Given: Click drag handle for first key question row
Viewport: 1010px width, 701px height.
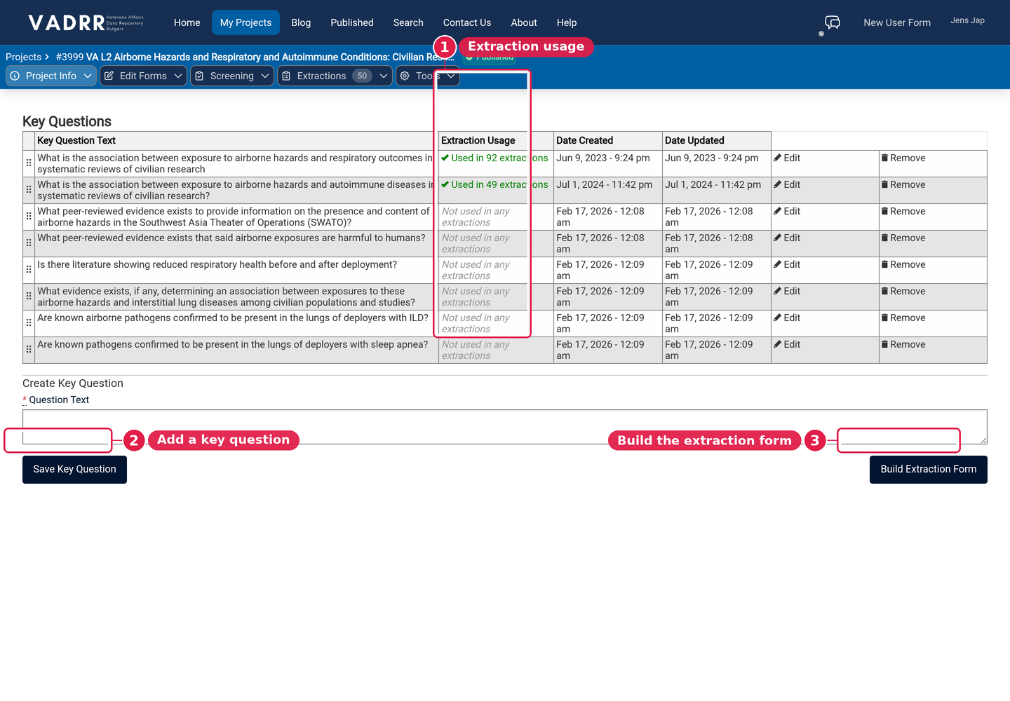Looking at the screenshot, I should click(29, 163).
